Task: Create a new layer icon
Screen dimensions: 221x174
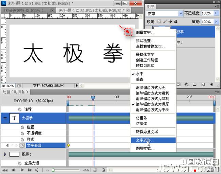Action: pos(203,85)
